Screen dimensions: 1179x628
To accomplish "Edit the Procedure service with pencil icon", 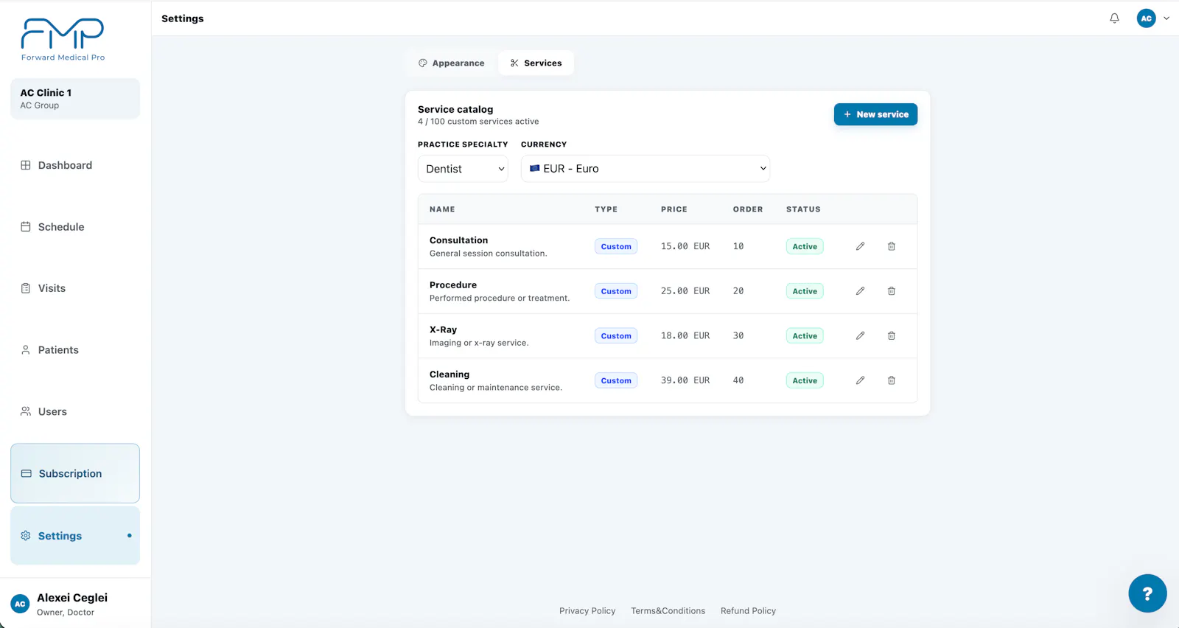I will (x=860, y=291).
